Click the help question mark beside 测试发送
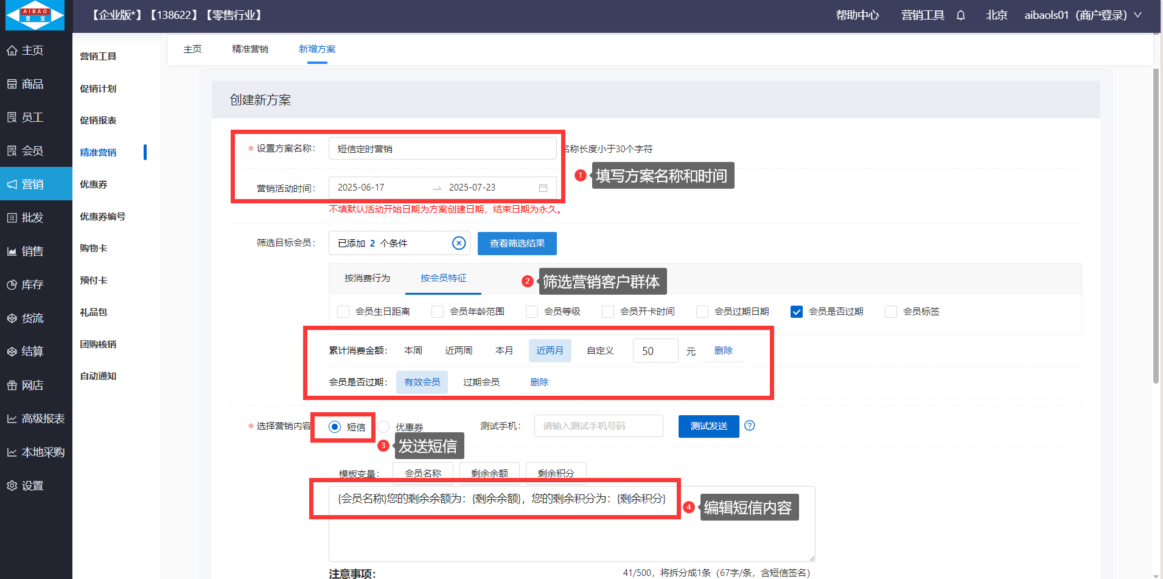 coord(750,426)
